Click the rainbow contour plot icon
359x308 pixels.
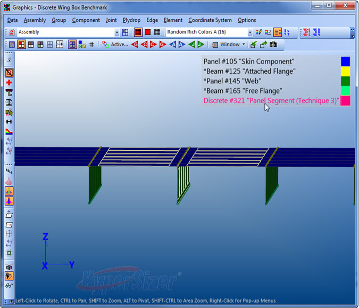[9, 132]
